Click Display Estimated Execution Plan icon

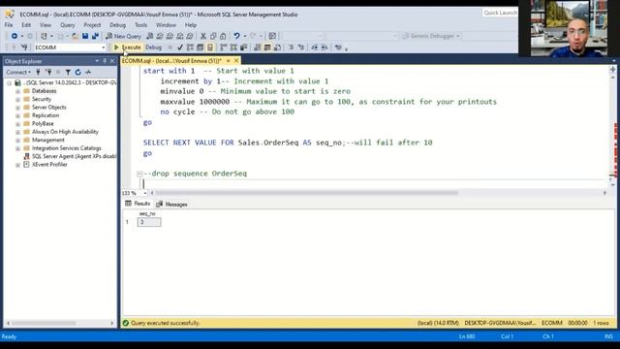[190, 48]
